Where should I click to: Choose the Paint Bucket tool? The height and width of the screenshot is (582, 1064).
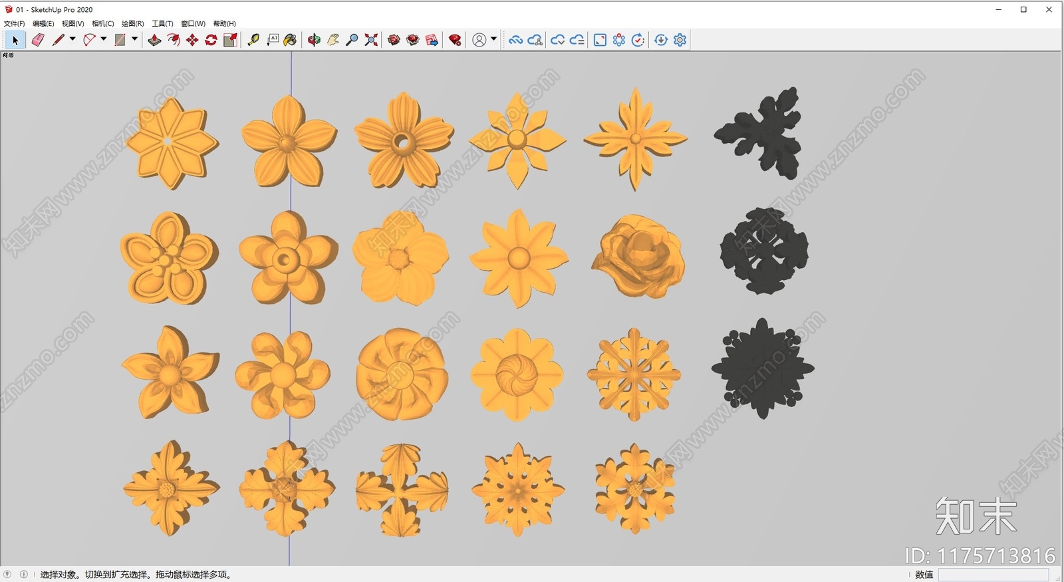pos(290,40)
